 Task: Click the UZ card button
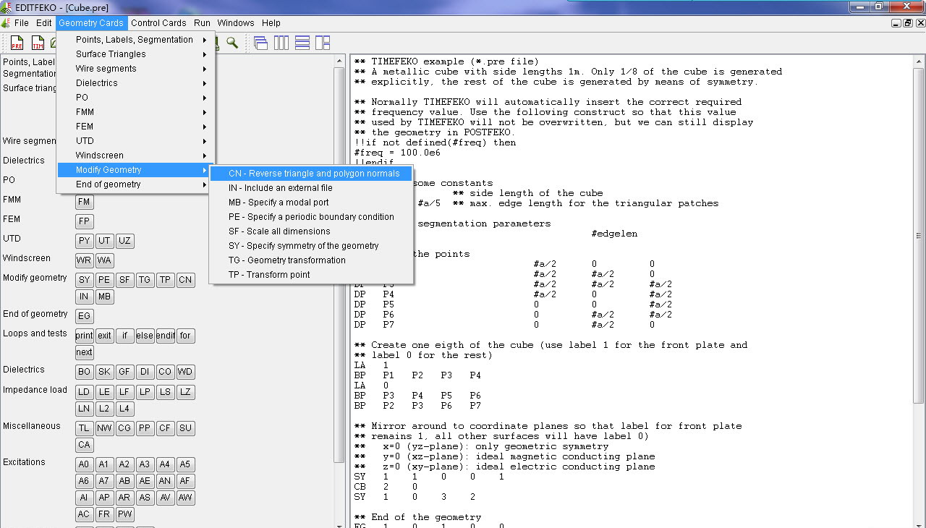click(125, 241)
